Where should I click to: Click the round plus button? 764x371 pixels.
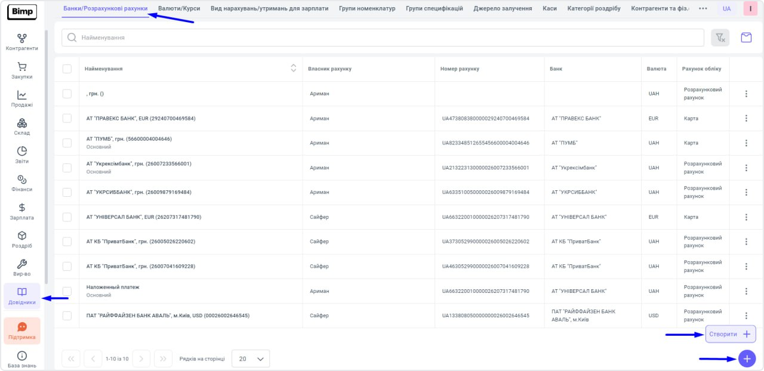pyautogui.click(x=747, y=358)
